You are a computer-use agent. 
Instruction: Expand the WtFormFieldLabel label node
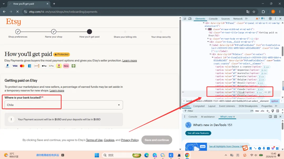pos(210,45)
